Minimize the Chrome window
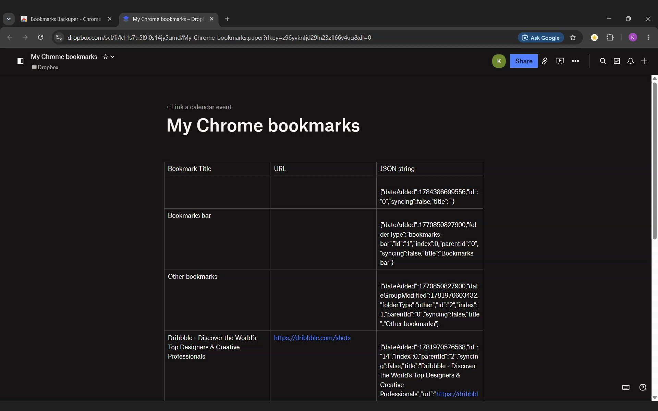The height and width of the screenshot is (411, 658). point(609,18)
